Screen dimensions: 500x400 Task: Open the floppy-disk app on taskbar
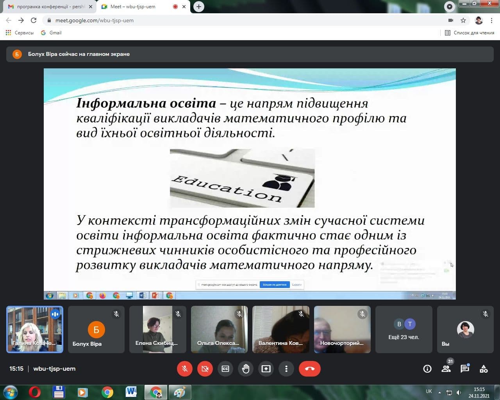pos(59,392)
